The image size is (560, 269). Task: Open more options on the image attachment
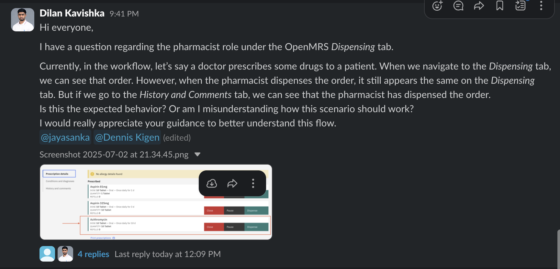tap(253, 184)
